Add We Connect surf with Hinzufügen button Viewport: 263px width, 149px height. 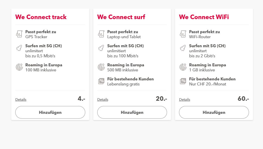[132, 112]
